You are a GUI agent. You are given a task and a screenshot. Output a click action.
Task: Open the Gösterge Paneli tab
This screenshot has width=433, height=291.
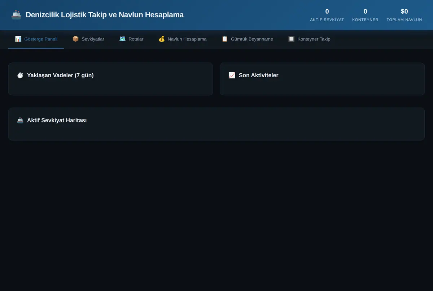36,39
